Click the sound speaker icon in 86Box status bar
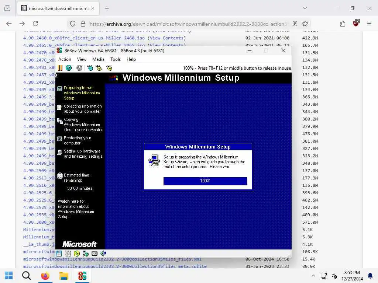Screen dimensions: 378x283 point(103,254)
